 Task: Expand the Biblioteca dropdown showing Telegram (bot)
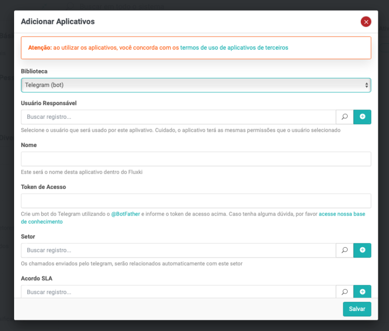click(195, 85)
